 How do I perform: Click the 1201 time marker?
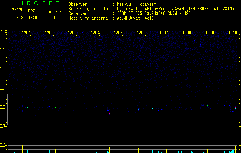click(x=26, y=33)
